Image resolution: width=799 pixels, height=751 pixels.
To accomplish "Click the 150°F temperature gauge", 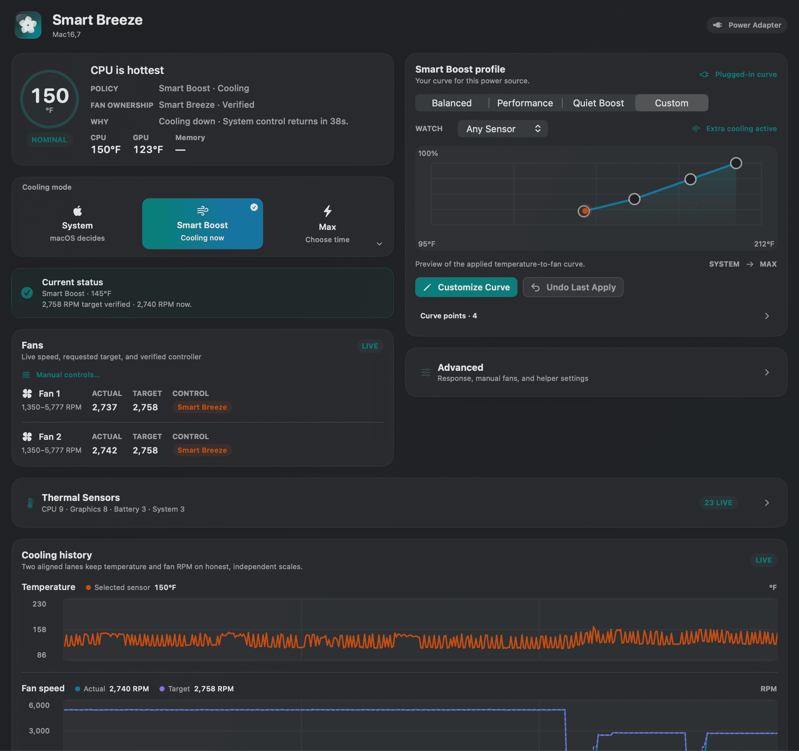I will [x=50, y=99].
